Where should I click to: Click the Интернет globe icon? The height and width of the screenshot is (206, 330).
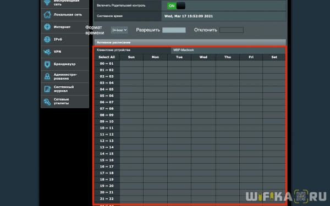pos(47,27)
